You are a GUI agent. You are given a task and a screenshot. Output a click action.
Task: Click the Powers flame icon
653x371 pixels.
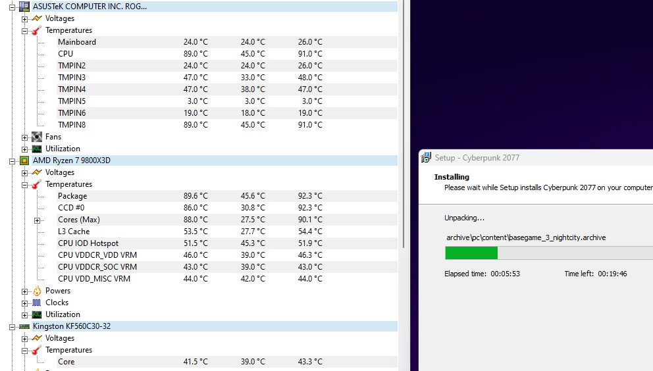pos(37,291)
